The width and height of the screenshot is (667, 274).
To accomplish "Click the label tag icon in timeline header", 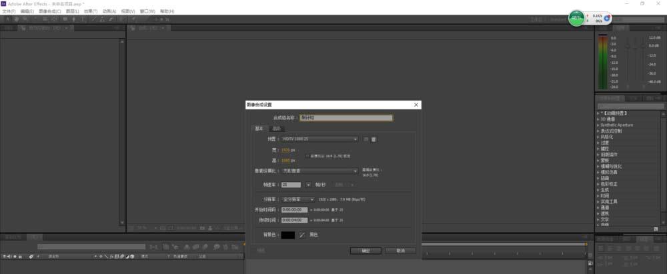I will tap(31, 257).
